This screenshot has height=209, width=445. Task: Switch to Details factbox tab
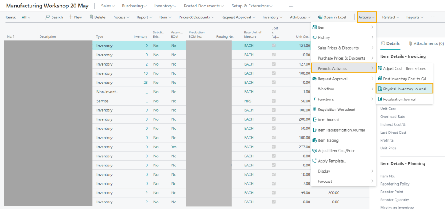(x=390, y=43)
